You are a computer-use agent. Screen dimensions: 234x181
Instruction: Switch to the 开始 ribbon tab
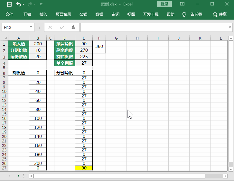point(27,14)
